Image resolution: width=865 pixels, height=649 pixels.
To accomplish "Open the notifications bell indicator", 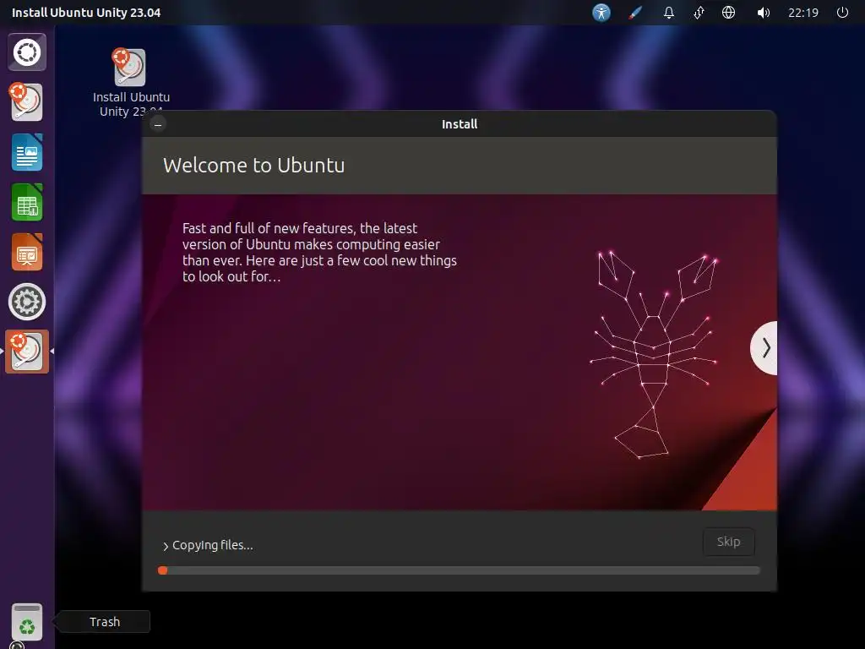I will pyautogui.click(x=669, y=12).
